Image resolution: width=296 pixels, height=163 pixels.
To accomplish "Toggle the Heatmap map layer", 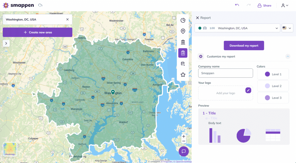I will tap(10, 149).
